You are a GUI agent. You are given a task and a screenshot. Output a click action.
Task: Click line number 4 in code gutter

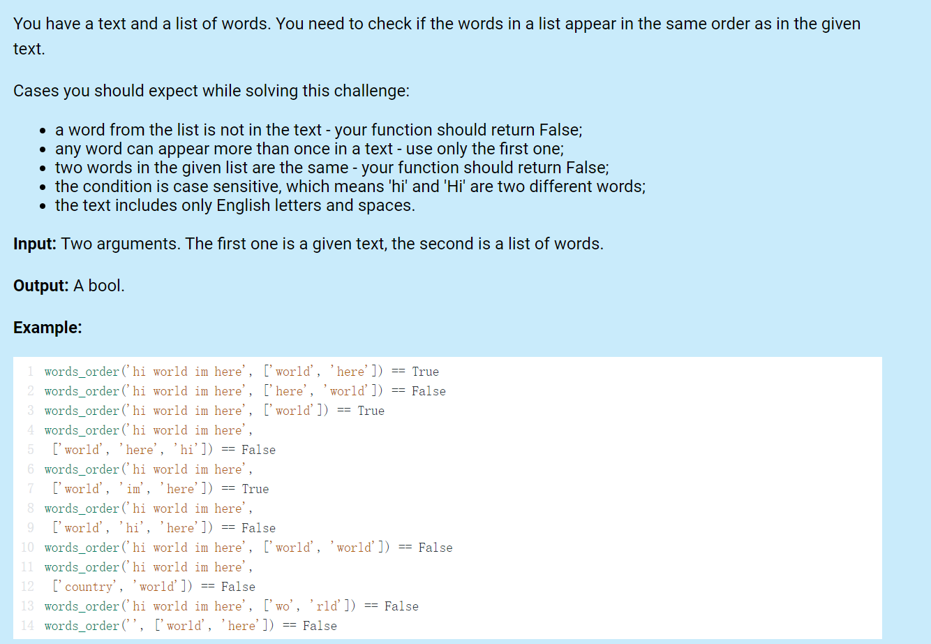[x=31, y=430]
